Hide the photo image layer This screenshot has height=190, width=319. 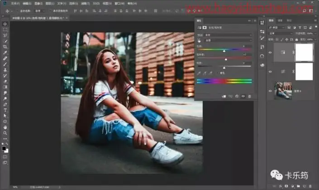(270, 91)
